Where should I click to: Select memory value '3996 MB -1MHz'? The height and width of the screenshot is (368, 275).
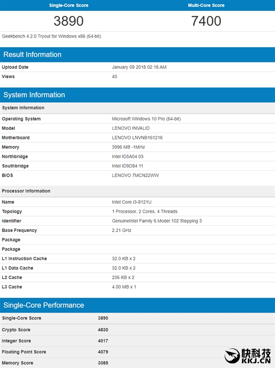[x=128, y=147]
